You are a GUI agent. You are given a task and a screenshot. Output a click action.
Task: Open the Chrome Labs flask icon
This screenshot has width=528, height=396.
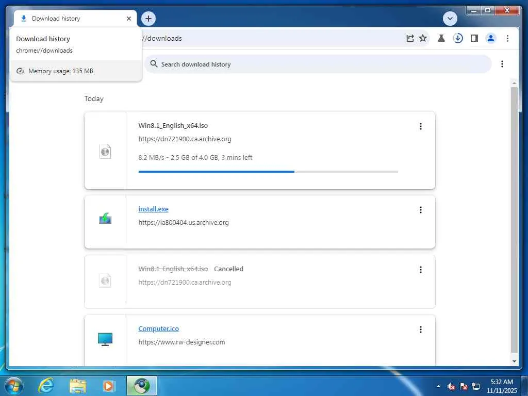point(441,38)
